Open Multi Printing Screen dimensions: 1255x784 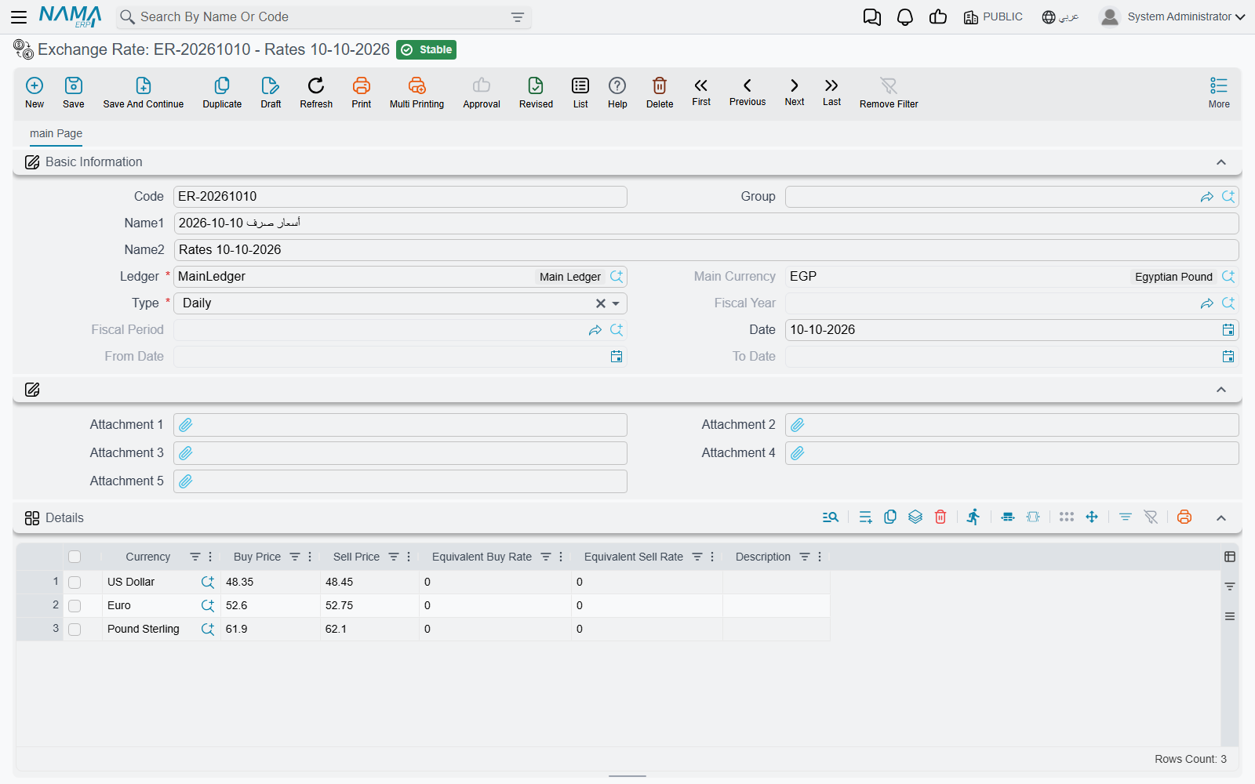[x=417, y=85]
